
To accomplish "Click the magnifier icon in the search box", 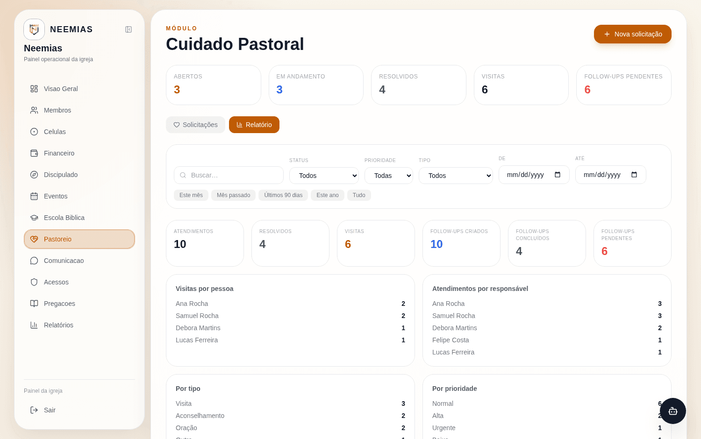I will (183, 175).
